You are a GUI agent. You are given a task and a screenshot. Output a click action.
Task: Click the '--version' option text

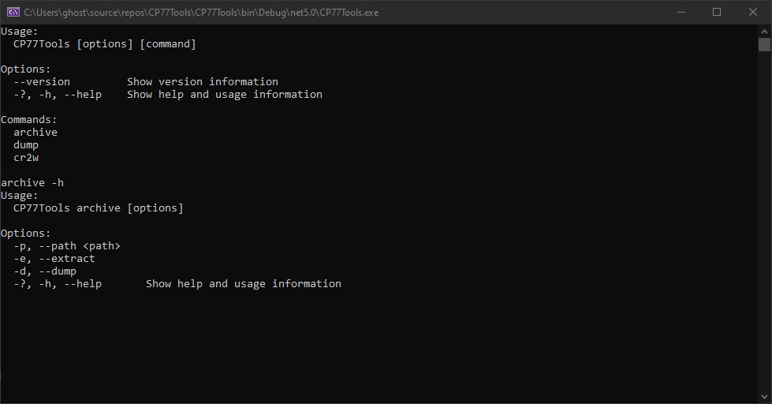(42, 82)
